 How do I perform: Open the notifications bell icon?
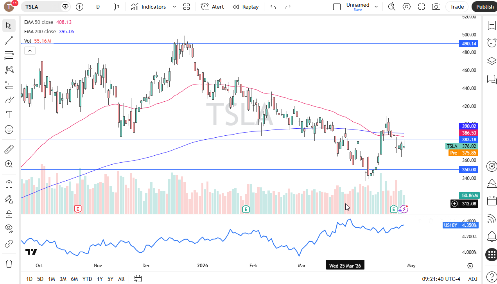coord(492,237)
